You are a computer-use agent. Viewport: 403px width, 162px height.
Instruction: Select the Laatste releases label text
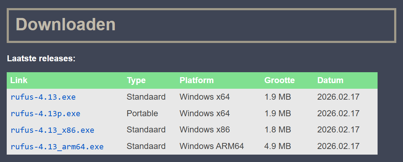pos(41,58)
